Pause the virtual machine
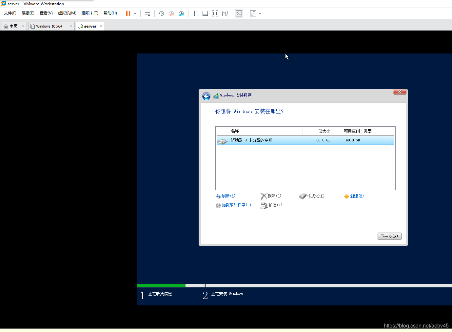452x332 pixels. [x=128, y=13]
